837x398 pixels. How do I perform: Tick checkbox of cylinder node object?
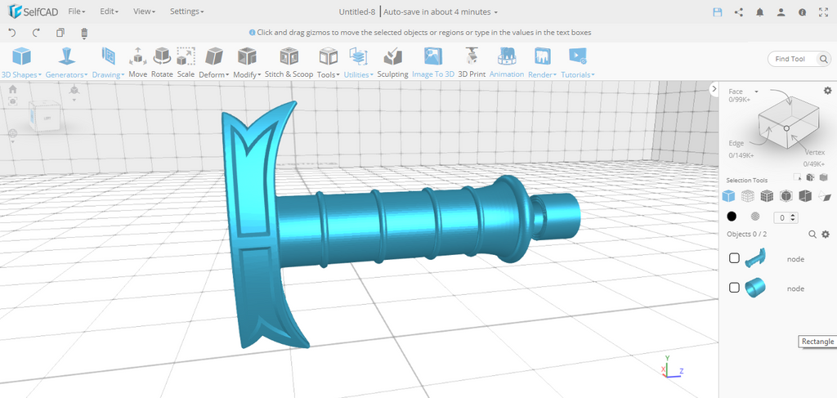click(x=735, y=288)
